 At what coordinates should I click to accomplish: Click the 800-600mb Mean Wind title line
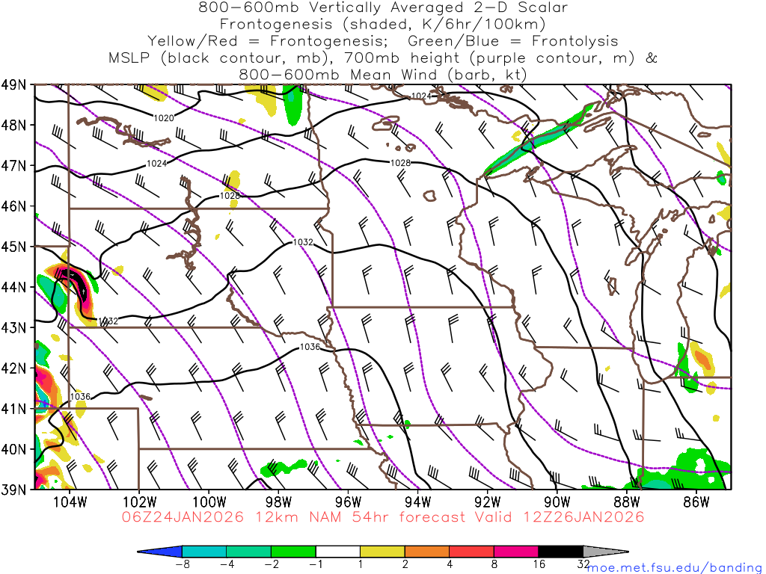click(382, 75)
